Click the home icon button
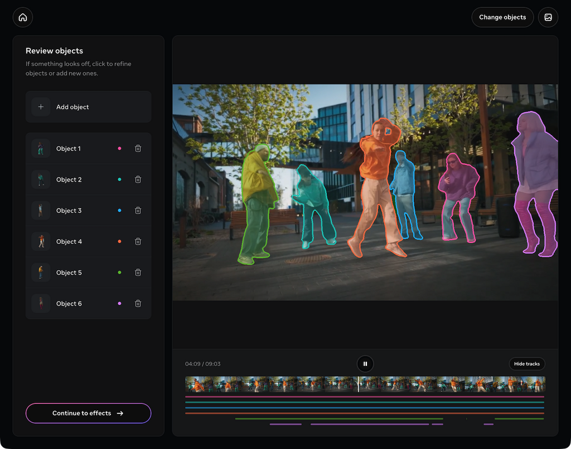The image size is (571, 449). tap(23, 17)
